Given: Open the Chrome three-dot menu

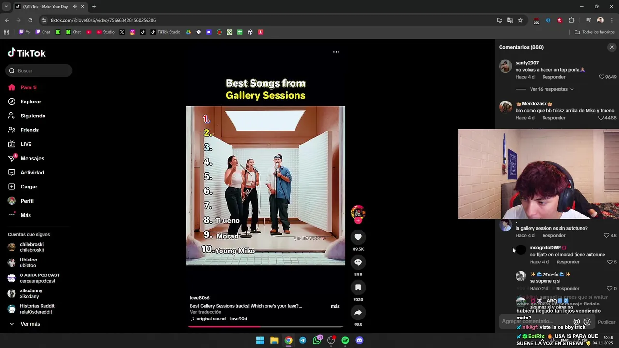Looking at the screenshot, I should tap(612, 20).
